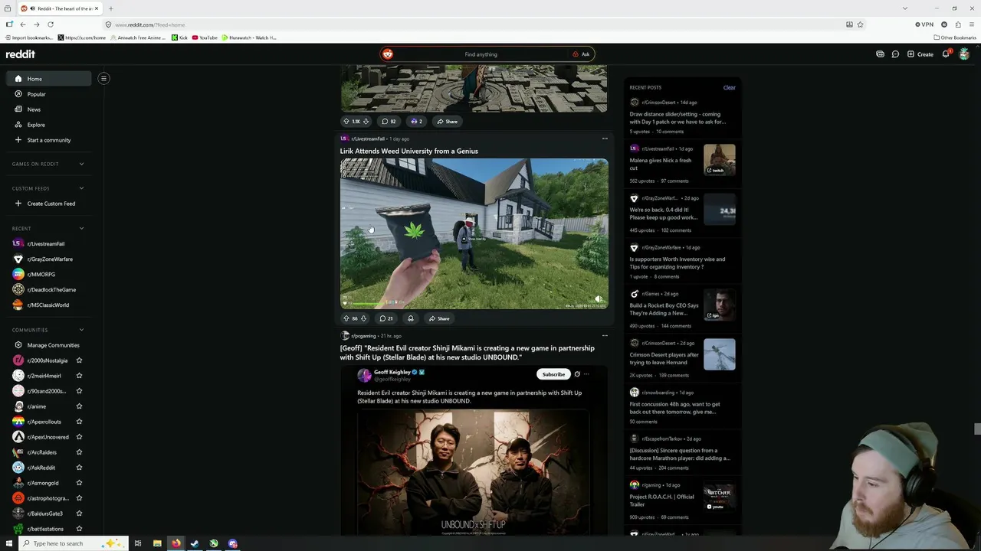Favorite r/AskReddit with the star
981x551 pixels.
pos(79,468)
